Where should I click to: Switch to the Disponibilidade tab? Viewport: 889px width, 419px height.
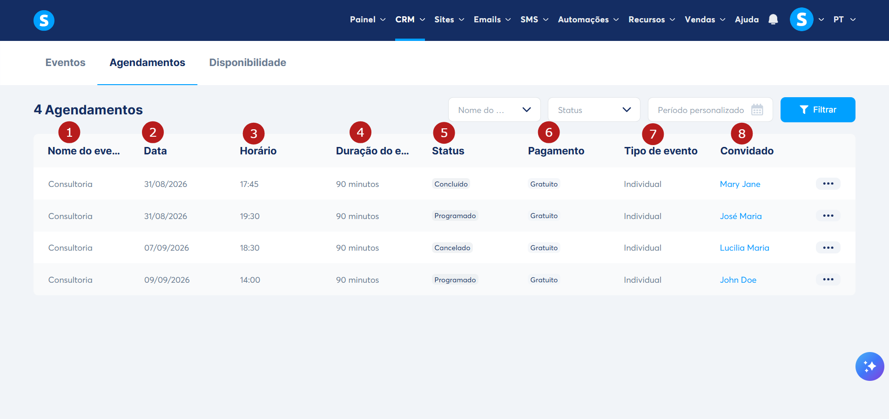(x=248, y=63)
